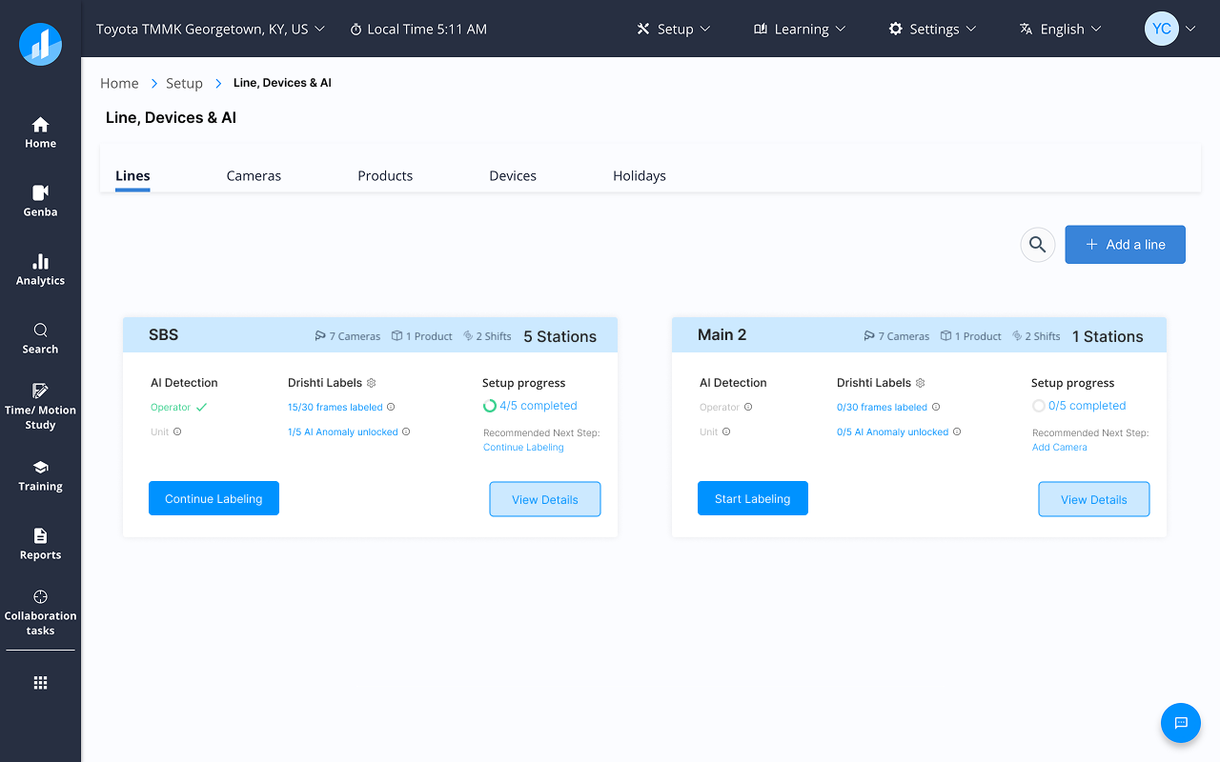1220x762 pixels.
Task: Click 2 Shifts on the Main 2 card
Action: tap(1036, 336)
